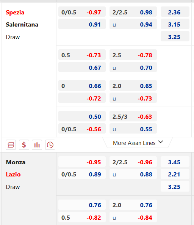The image size is (194, 225).
Task: Select over 2.5 odds -0.78
Action: pos(133,55)
